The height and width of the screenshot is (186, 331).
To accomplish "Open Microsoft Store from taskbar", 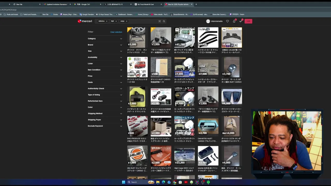I will [x=180, y=182].
